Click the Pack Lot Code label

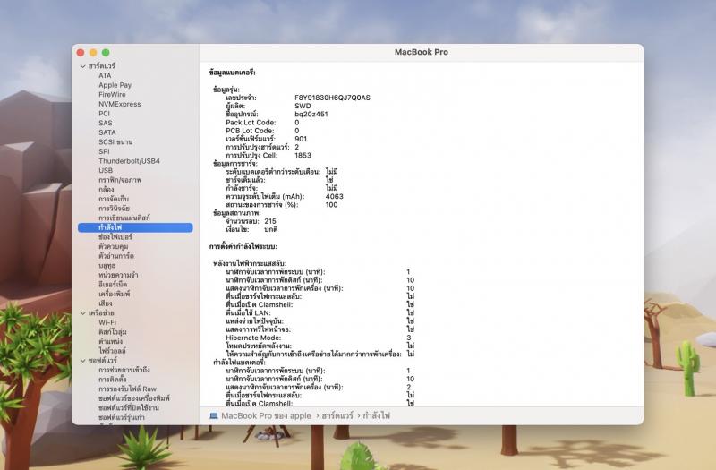(251, 123)
